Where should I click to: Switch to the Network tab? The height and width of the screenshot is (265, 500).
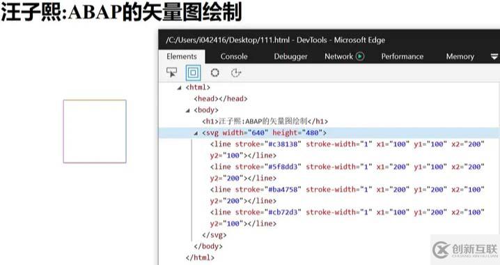click(x=338, y=56)
